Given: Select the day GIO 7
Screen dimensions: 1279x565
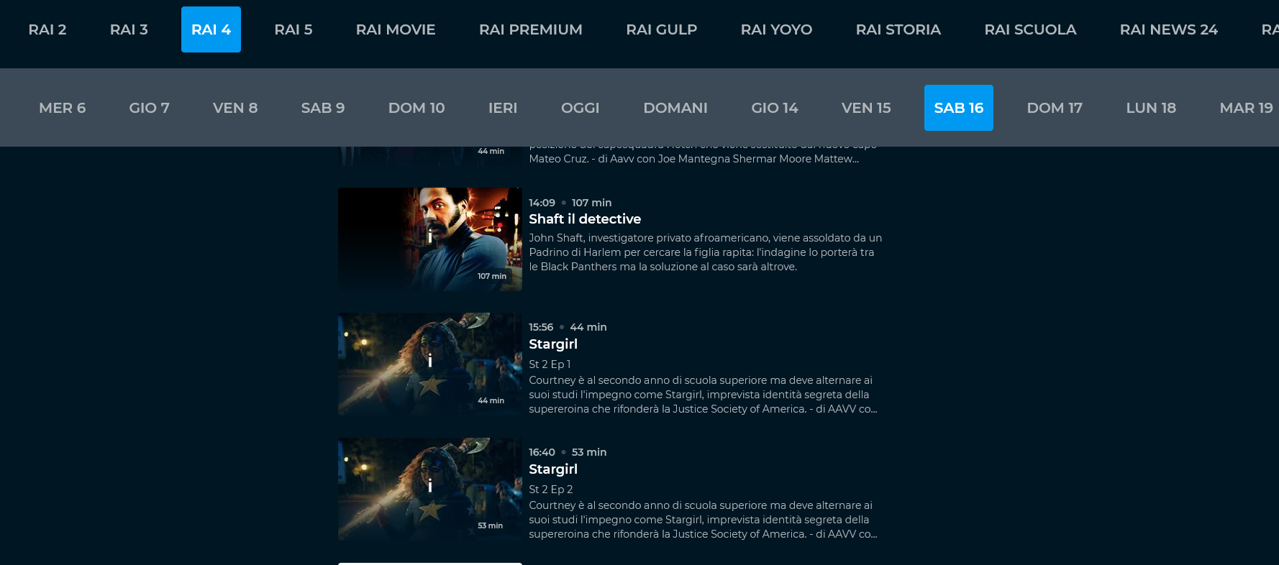Looking at the screenshot, I should (149, 108).
